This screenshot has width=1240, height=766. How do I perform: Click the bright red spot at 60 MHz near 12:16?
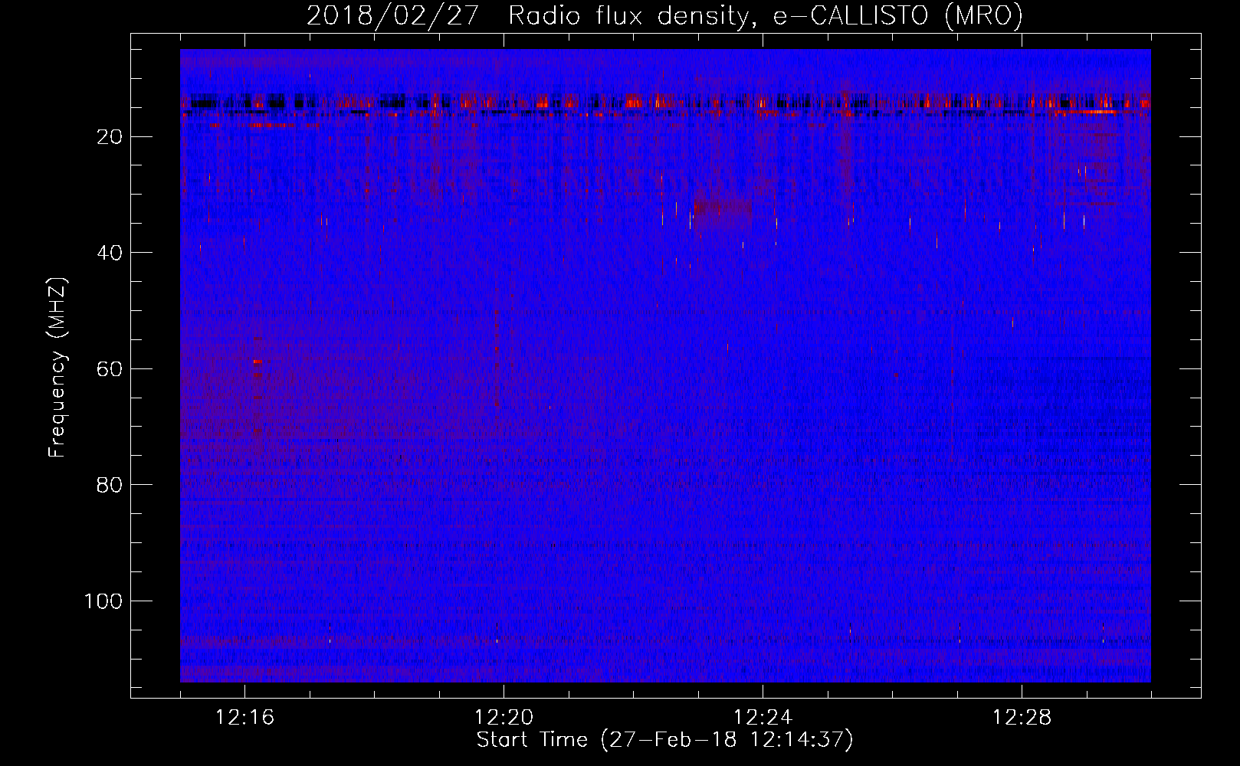point(258,361)
